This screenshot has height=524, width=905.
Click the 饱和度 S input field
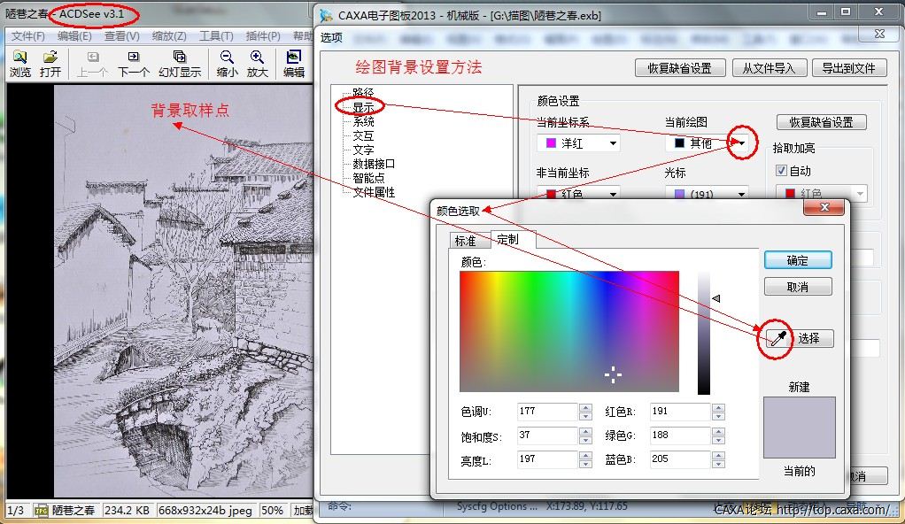548,435
